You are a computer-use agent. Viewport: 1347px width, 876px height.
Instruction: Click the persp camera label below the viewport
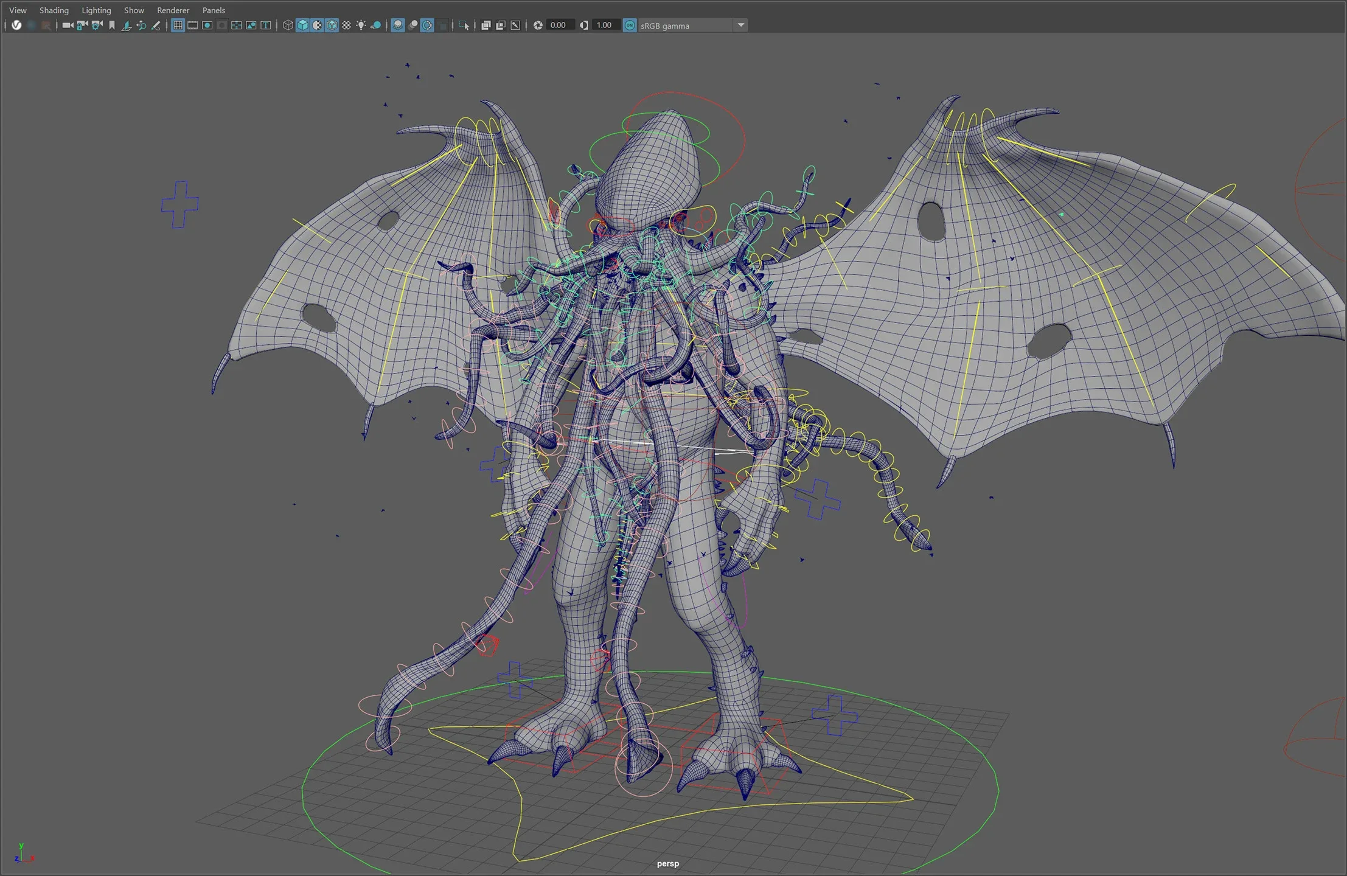tap(667, 863)
